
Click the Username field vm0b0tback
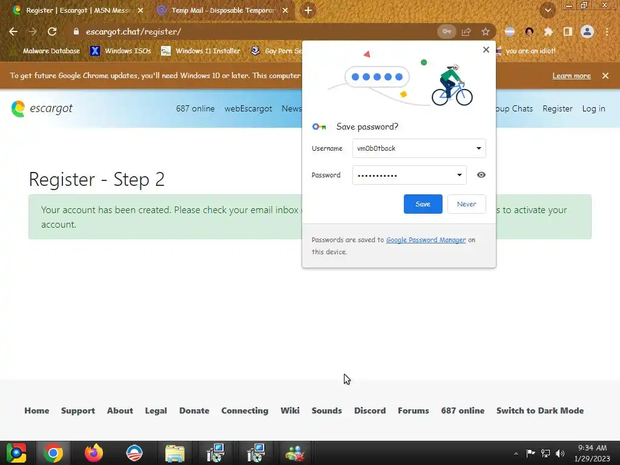tap(419, 148)
